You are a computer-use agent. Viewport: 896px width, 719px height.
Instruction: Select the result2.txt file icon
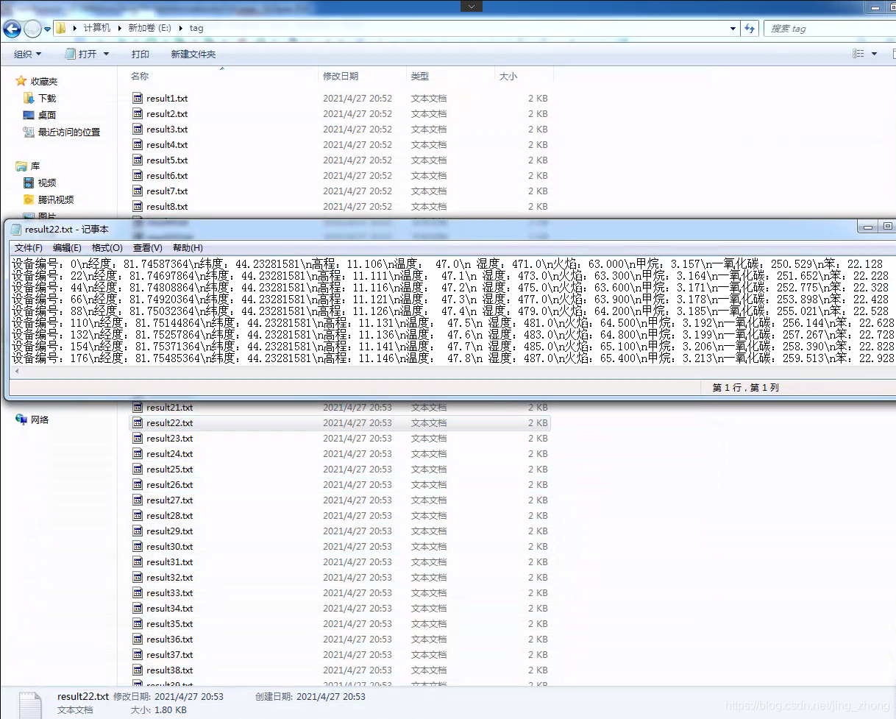point(138,113)
